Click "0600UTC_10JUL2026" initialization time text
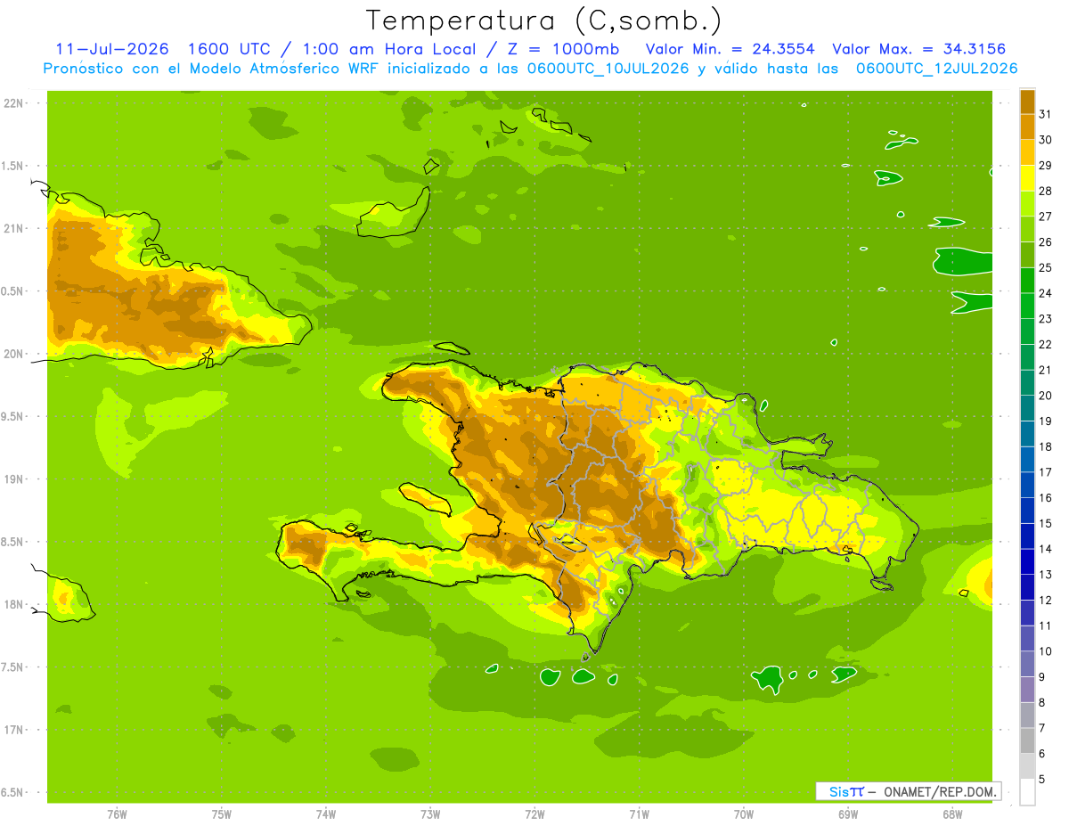 point(608,68)
